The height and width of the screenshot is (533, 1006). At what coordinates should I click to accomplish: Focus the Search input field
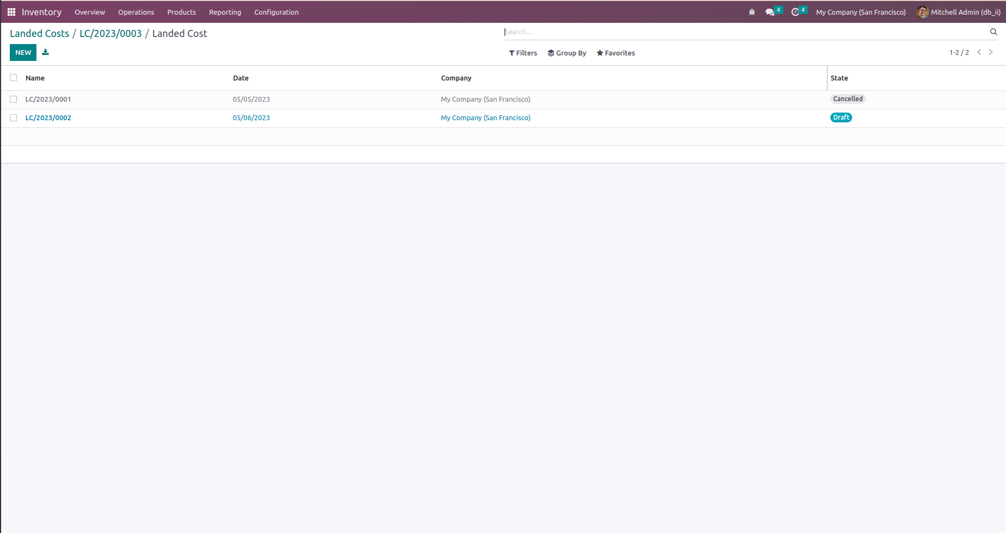745,32
